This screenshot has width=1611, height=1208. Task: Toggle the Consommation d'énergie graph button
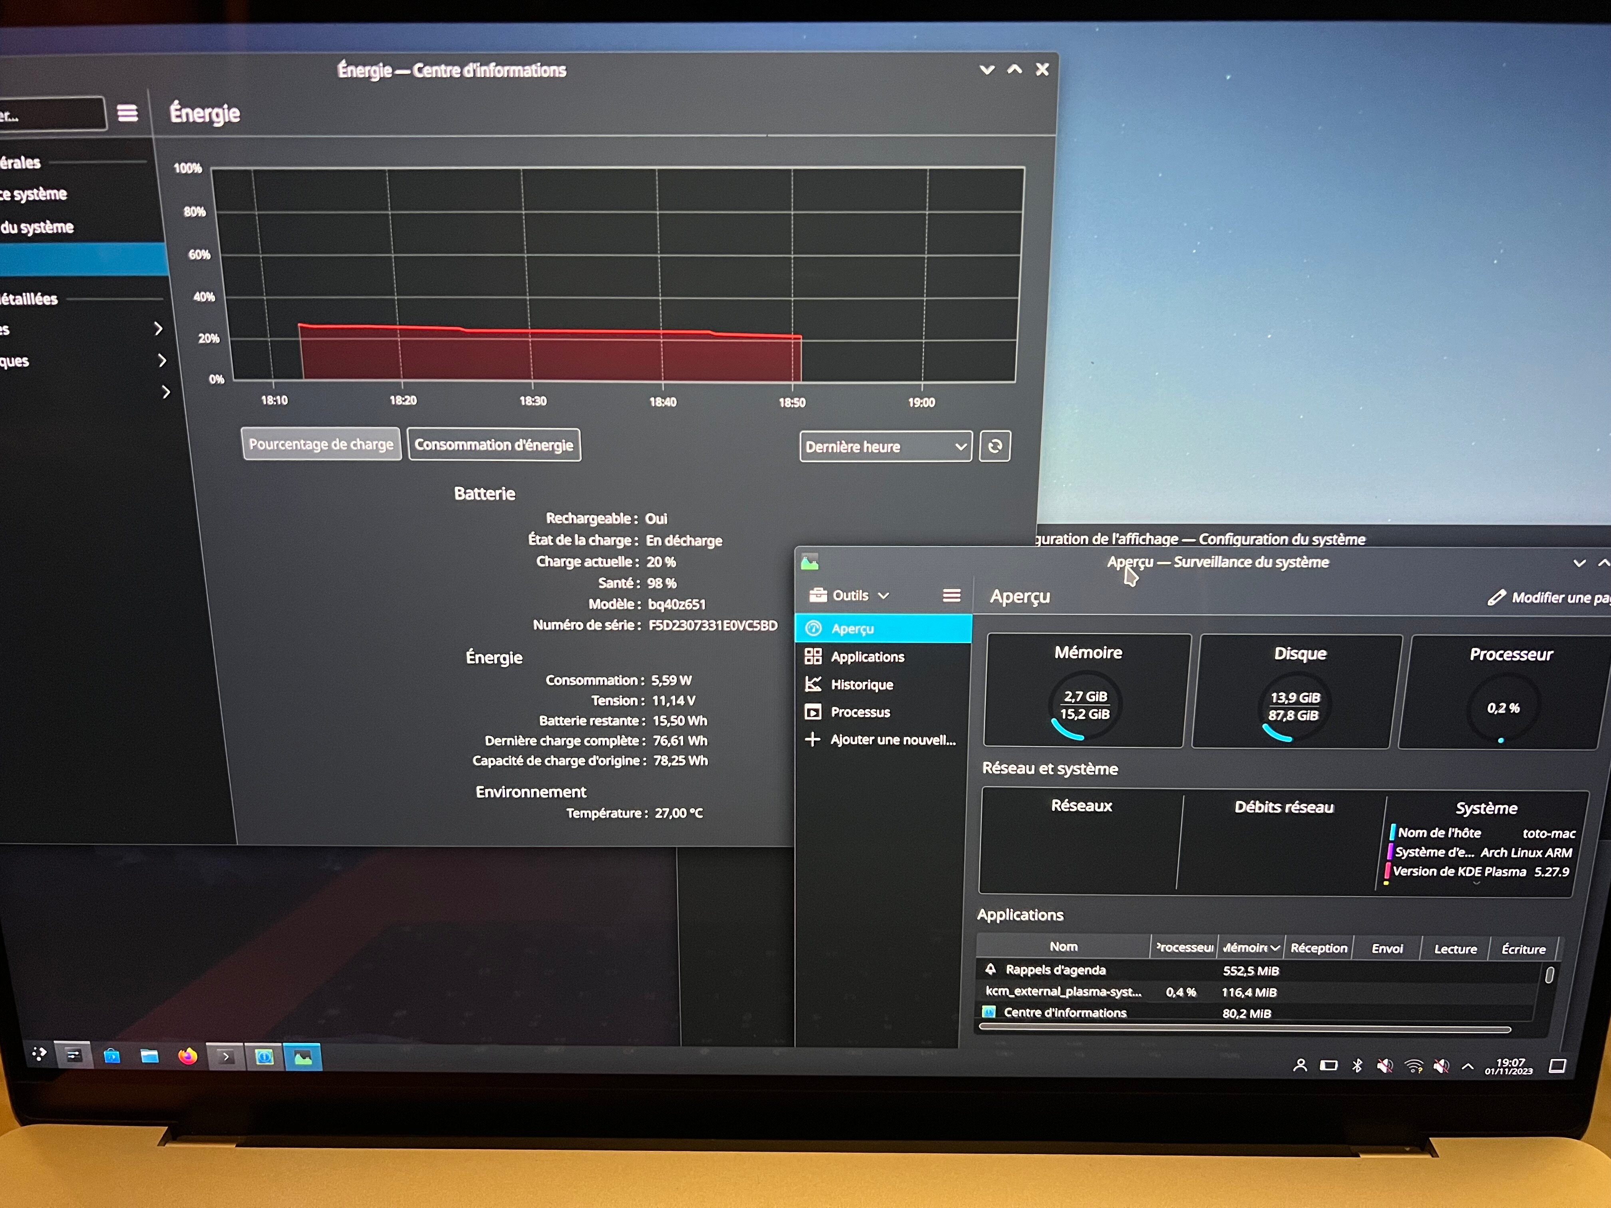point(494,445)
